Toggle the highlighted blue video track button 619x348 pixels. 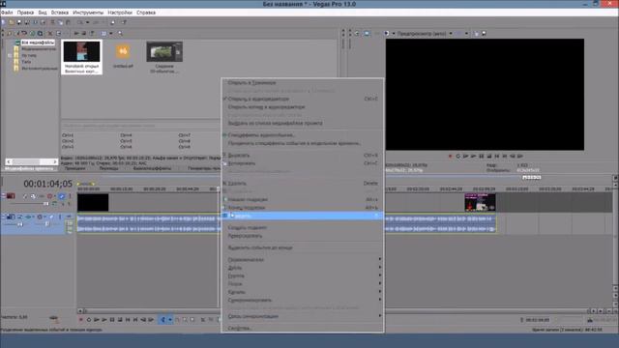pyautogui.click(x=62, y=196)
